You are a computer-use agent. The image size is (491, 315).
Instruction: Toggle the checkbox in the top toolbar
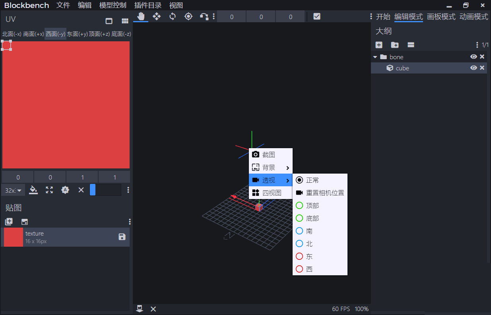click(x=317, y=16)
